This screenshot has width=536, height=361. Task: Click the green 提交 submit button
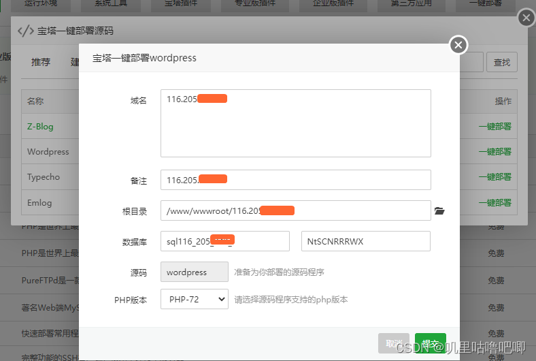(x=431, y=343)
